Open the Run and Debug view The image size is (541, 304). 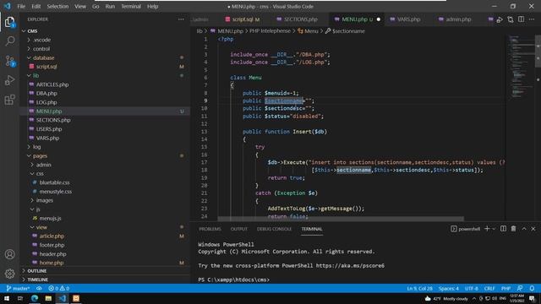pos(9,80)
